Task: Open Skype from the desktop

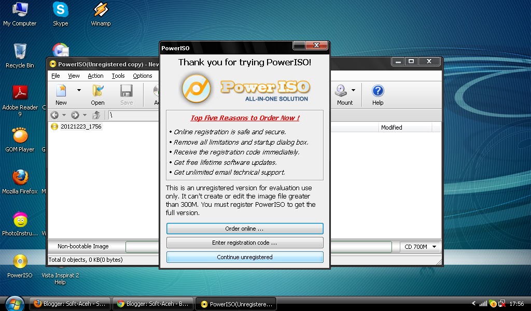Action: 60,10
